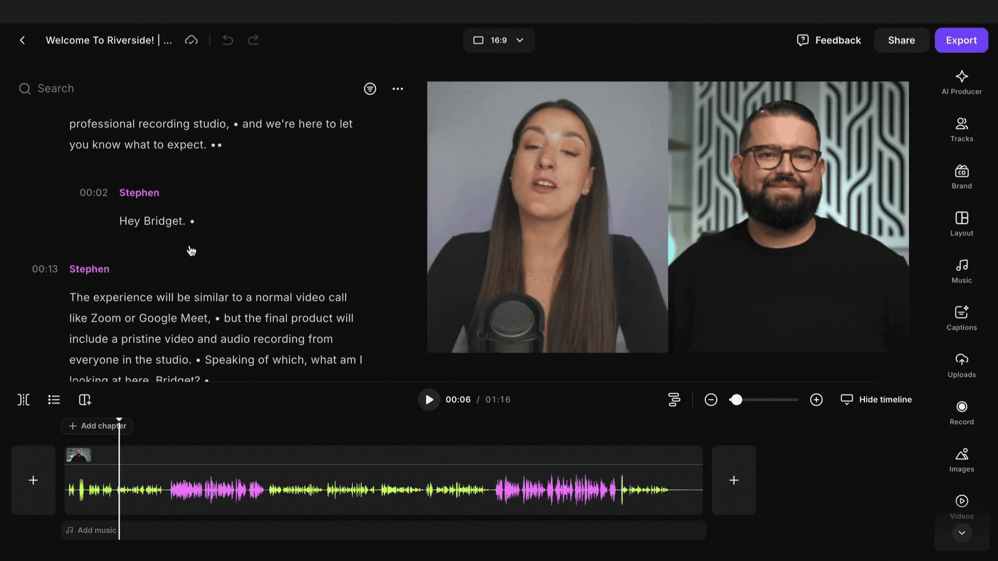
Task: Hide the timeline
Action: (x=876, y=399)
